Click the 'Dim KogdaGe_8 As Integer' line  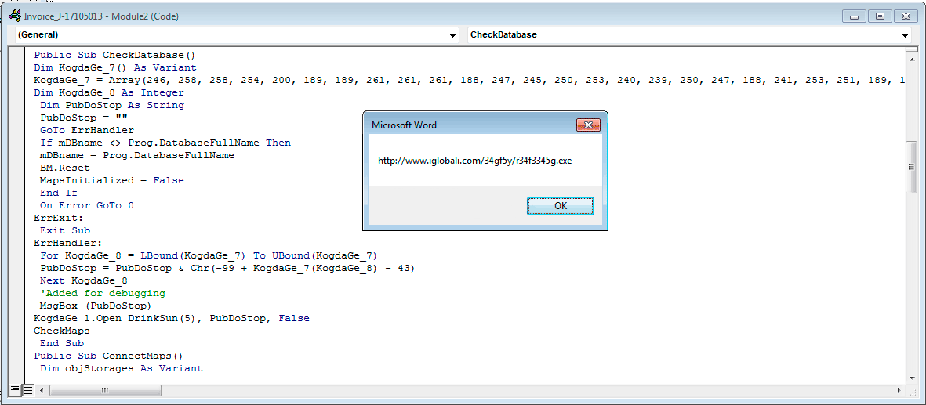click(x=109, y=92)
